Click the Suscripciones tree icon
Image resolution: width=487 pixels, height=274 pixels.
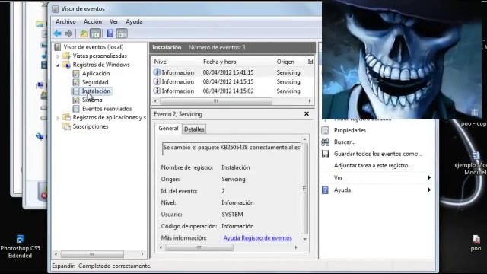(x=66, y=126)
